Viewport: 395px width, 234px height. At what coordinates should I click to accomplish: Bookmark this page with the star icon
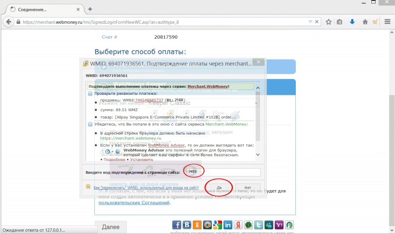tap(328, 22)
